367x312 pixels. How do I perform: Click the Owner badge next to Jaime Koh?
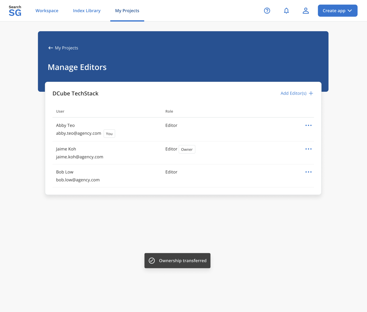(x=187, y=149)
